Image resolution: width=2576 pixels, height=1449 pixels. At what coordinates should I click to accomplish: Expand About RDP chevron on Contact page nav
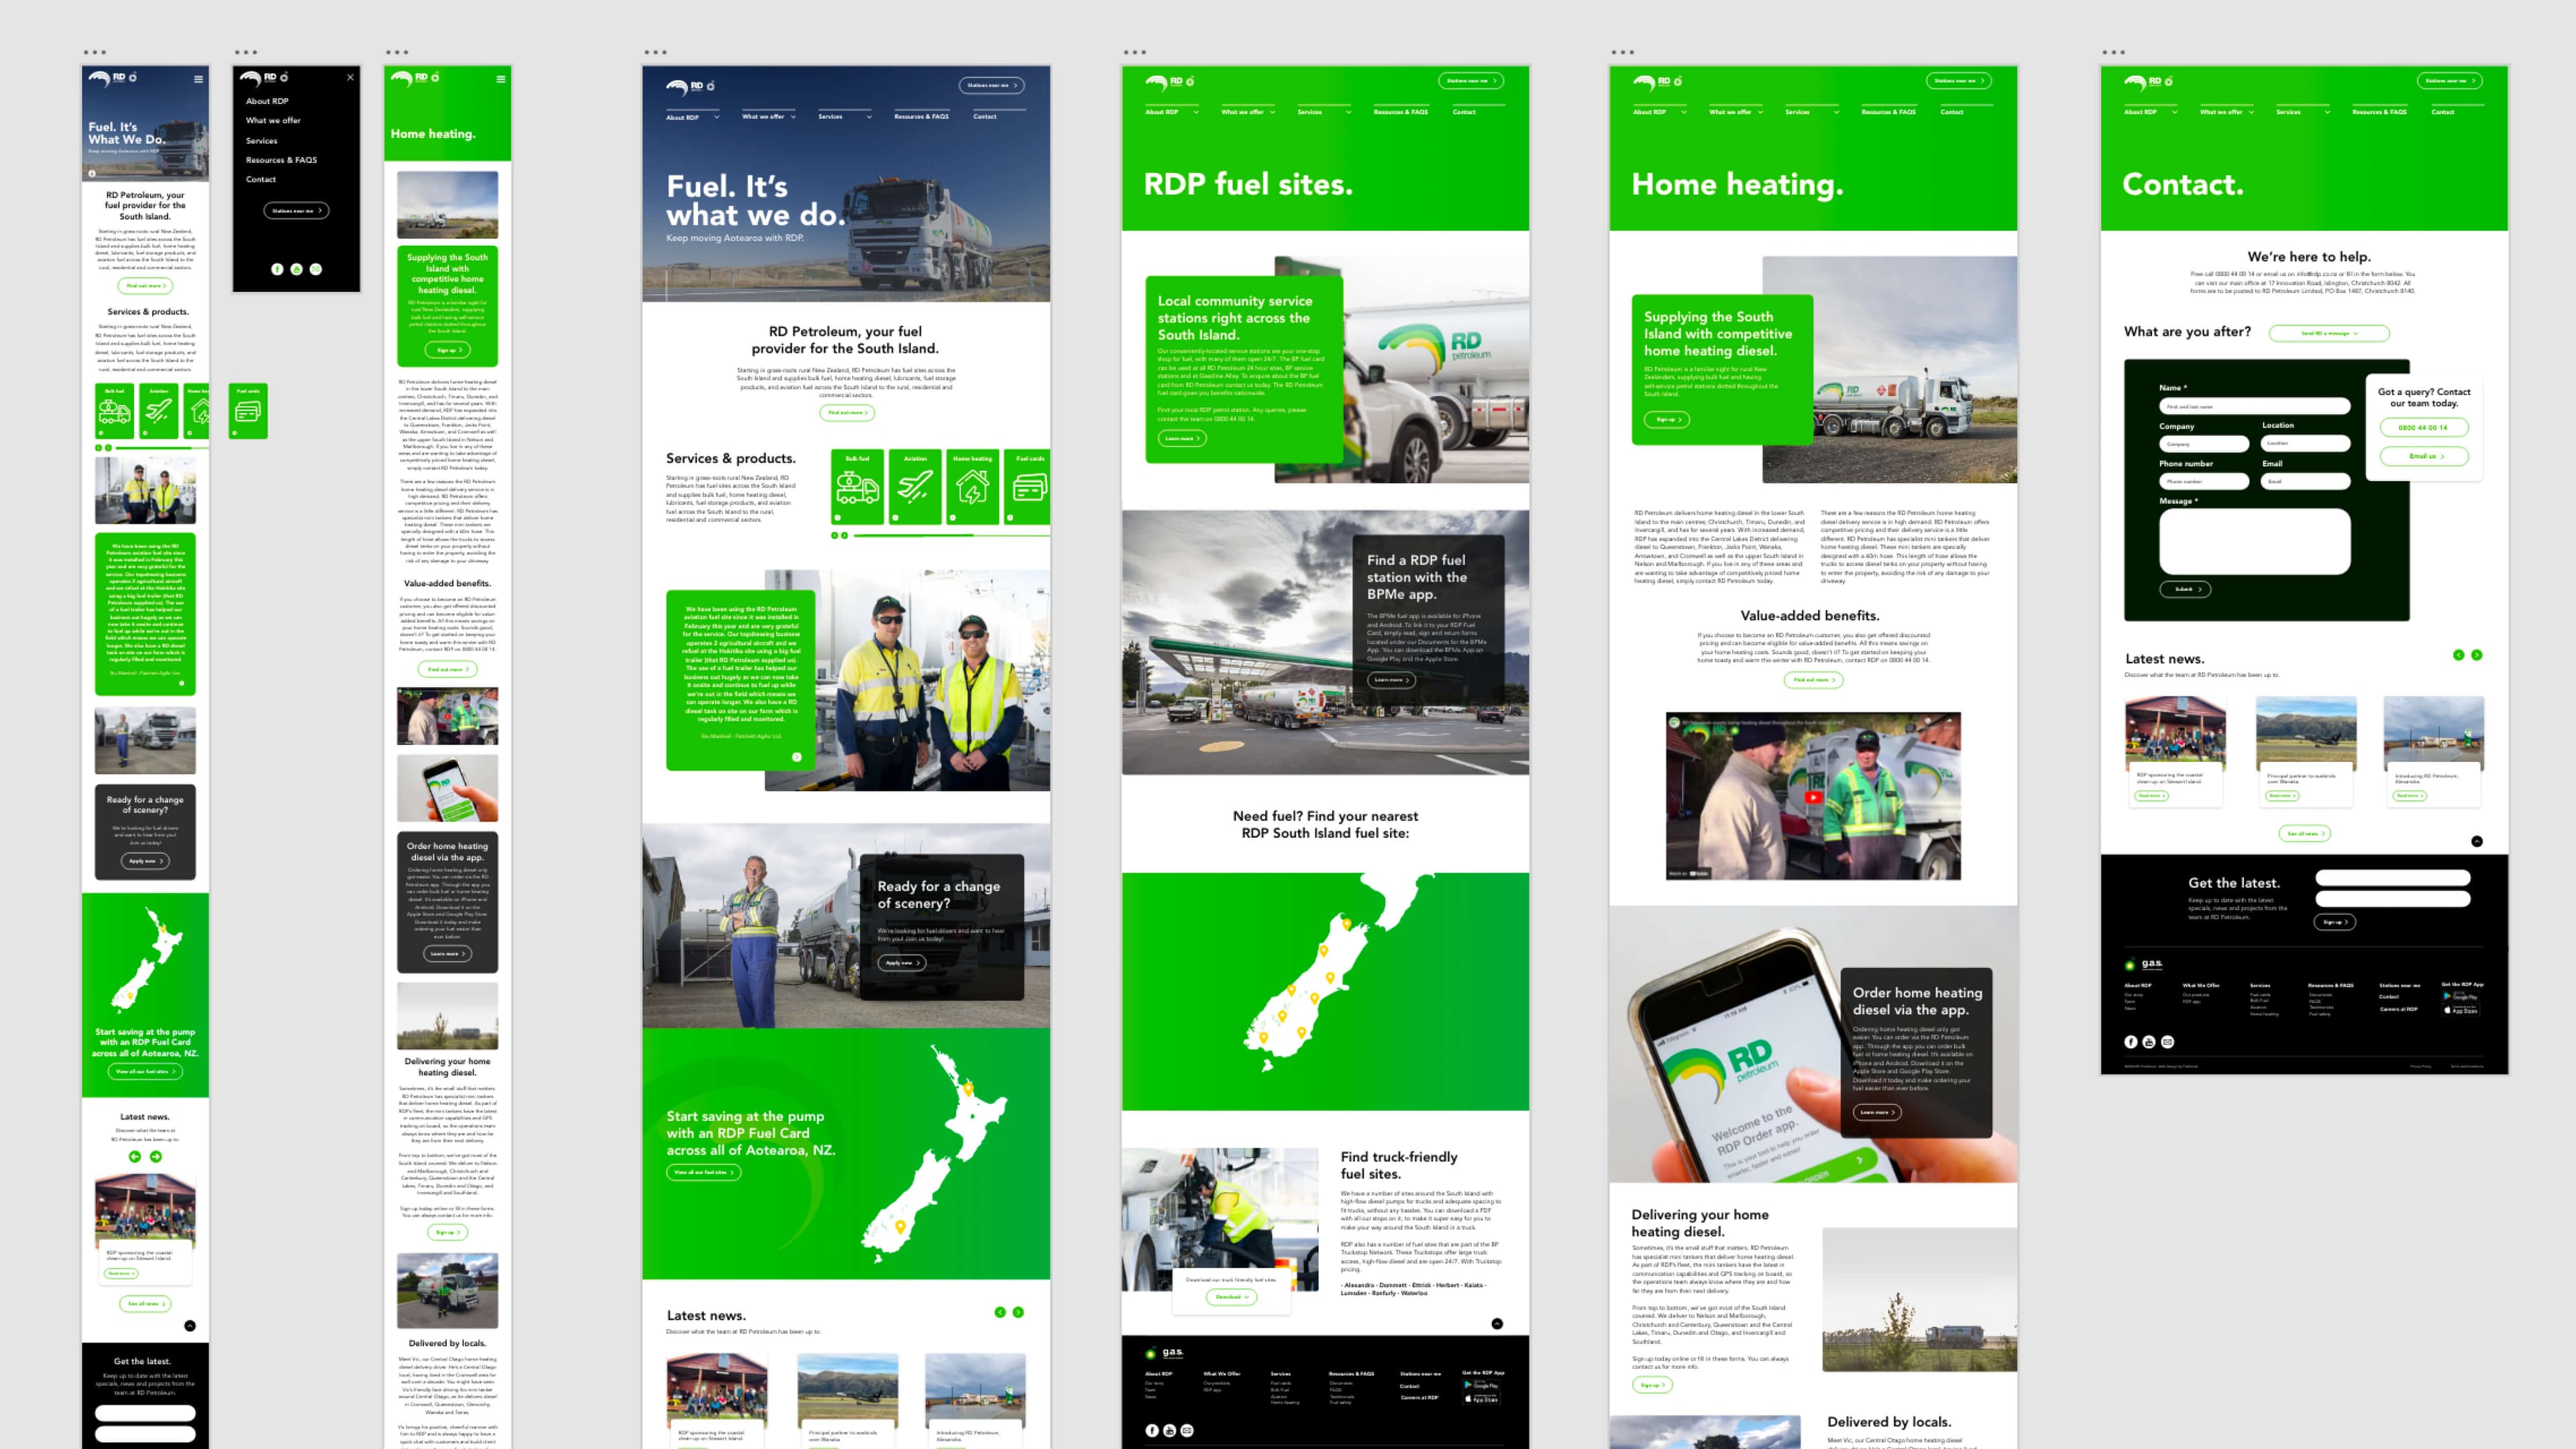click(x=2175, y=112)
